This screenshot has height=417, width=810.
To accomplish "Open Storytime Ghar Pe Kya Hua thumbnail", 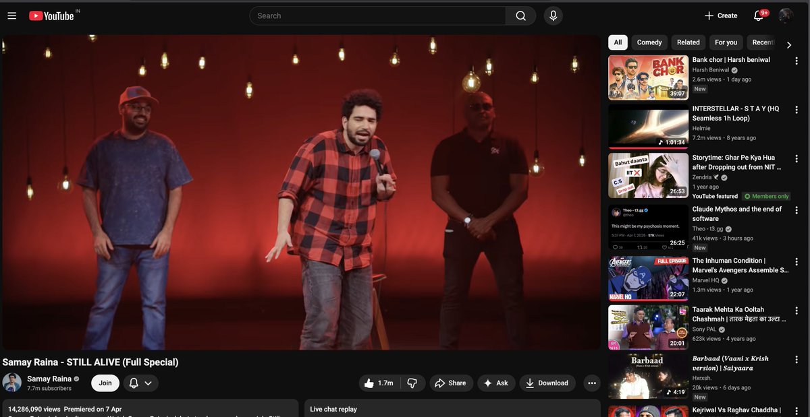I will (x=649, y=175).
